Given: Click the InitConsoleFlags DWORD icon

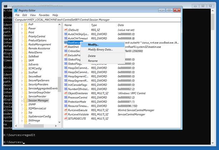Looking at the screenshot, I should tap(66, 84).
